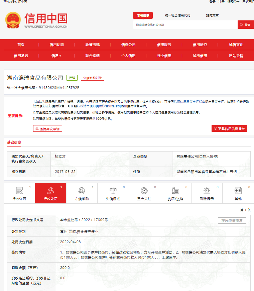Click the 欢迎来到信用中国 welcome text
This screenshot has height=291, width=254.
coord(15,2)
